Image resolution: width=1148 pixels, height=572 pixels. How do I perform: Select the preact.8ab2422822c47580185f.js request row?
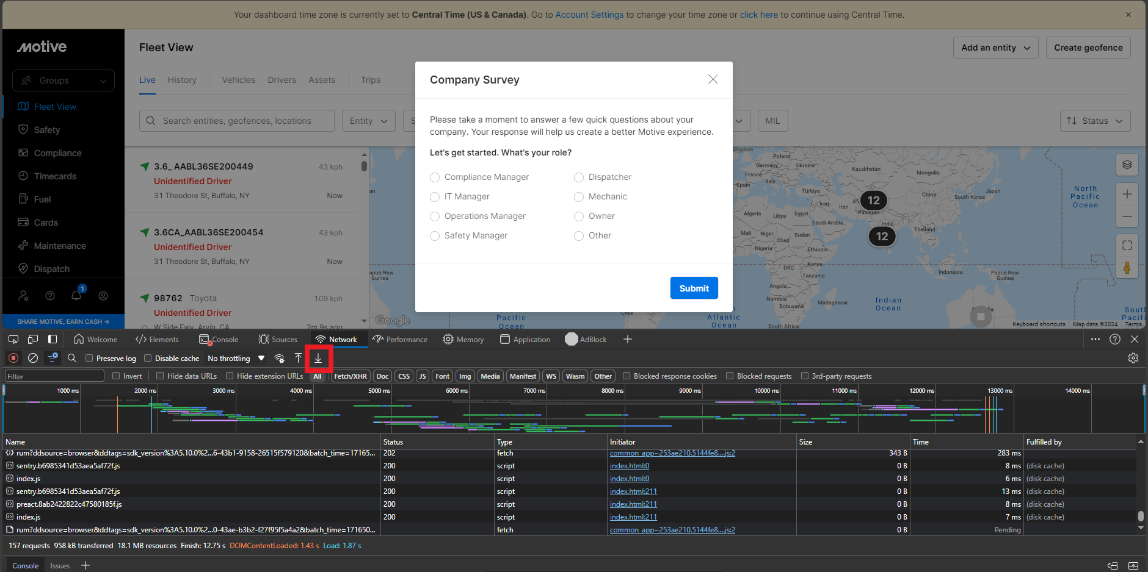(570, 504)
